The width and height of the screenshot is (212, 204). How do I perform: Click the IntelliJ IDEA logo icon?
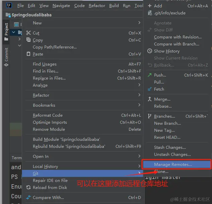click(x=9, y=5)
